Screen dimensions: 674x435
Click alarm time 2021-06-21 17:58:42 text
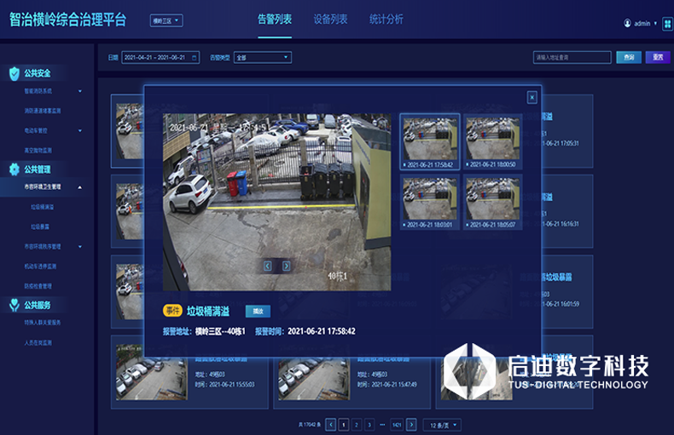(322, 331)
